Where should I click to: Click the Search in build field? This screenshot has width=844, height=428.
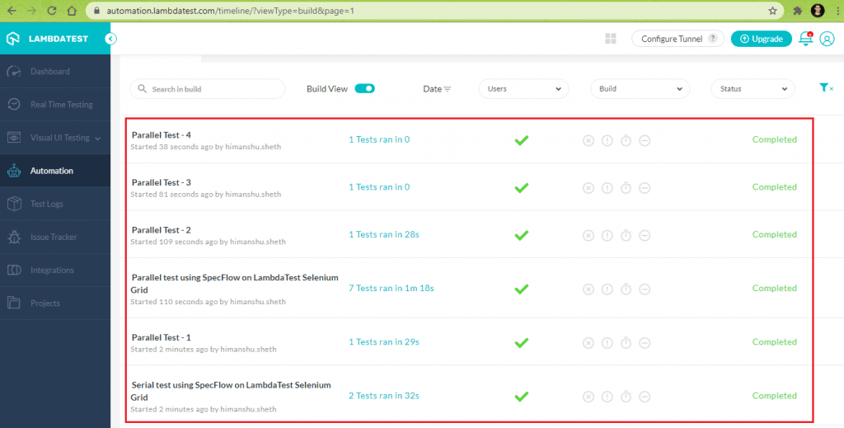point(207,89)
